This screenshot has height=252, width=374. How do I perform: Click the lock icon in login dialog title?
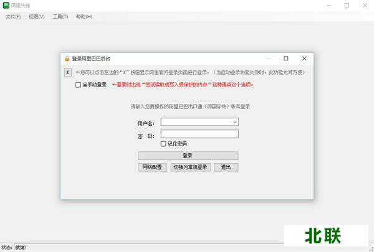pos(67,58)
